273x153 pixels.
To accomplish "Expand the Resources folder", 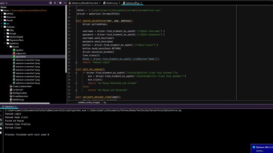I will click(x=2, y=17).
